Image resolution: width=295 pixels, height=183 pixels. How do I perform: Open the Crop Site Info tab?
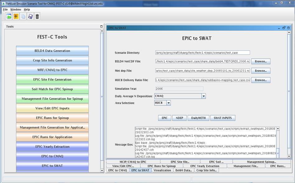pyautogui.click(x=207, y=170)
